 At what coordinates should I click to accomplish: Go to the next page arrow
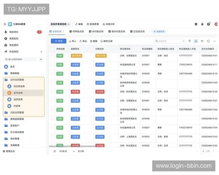coord(214,151)
